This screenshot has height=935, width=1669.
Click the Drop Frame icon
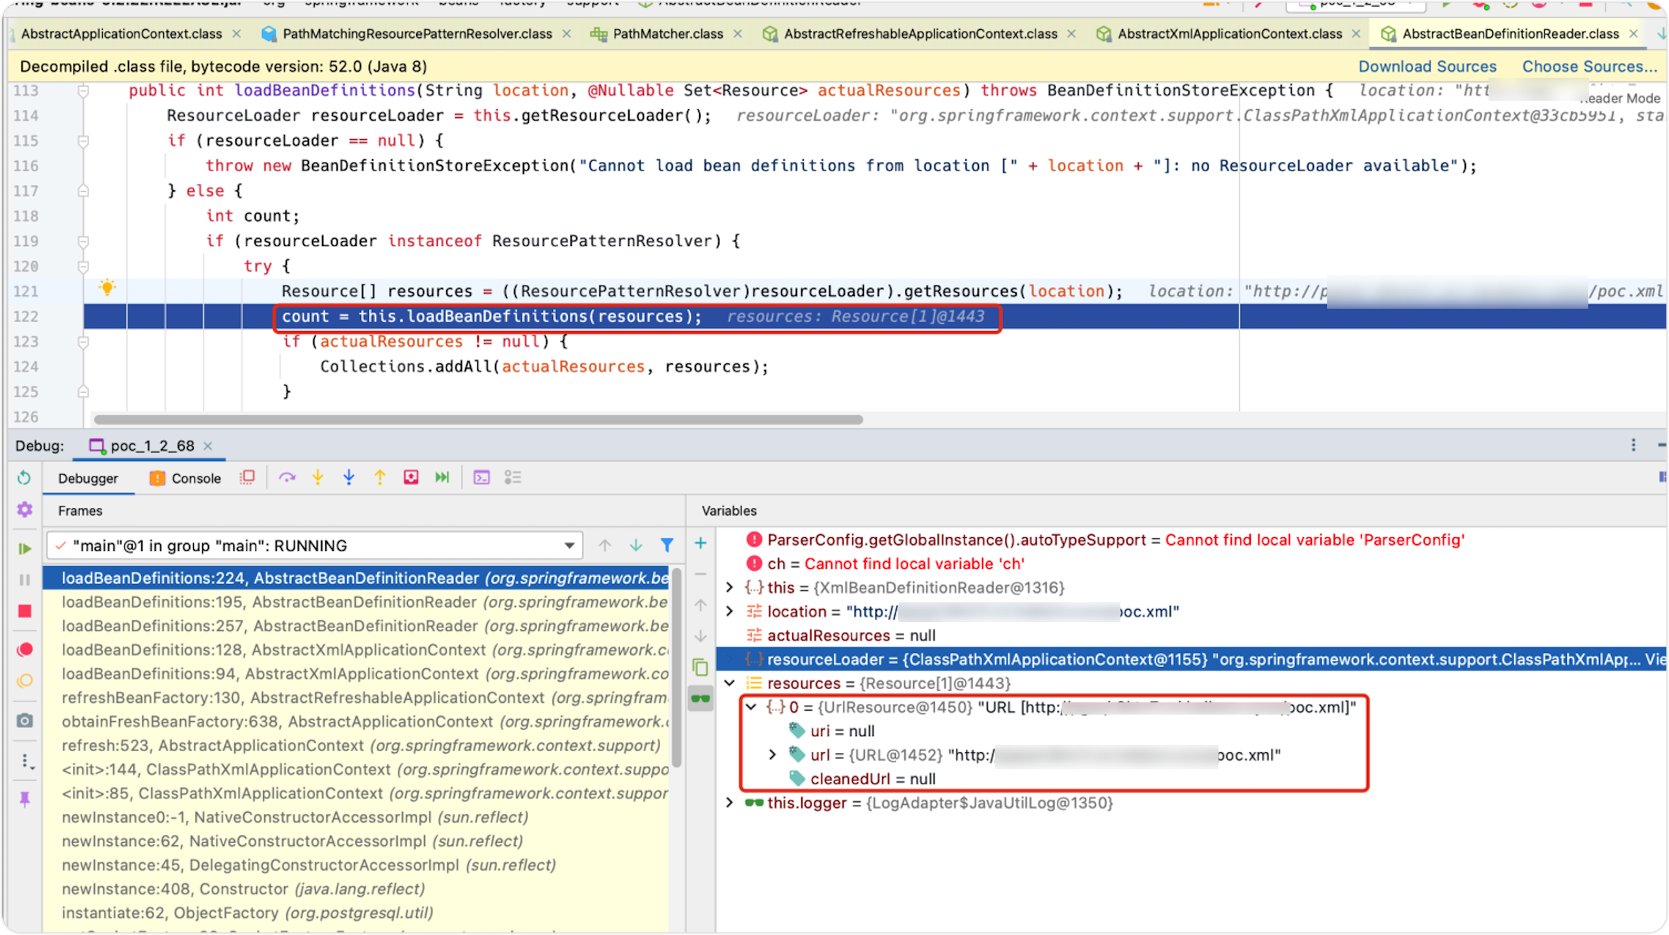click(x=411, y=478)
